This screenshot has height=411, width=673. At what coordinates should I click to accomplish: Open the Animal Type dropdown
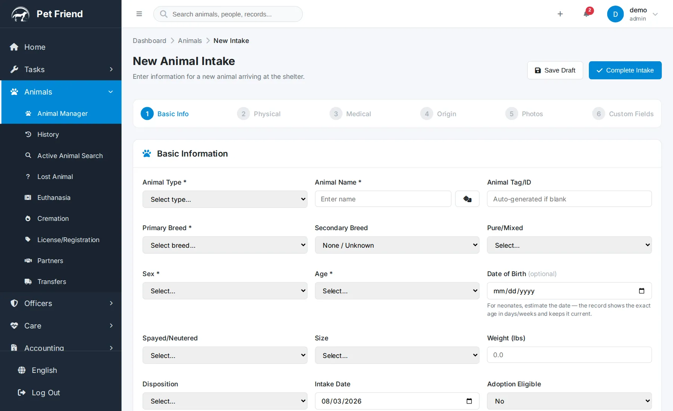pyautogui.click(x=225, y=199)
